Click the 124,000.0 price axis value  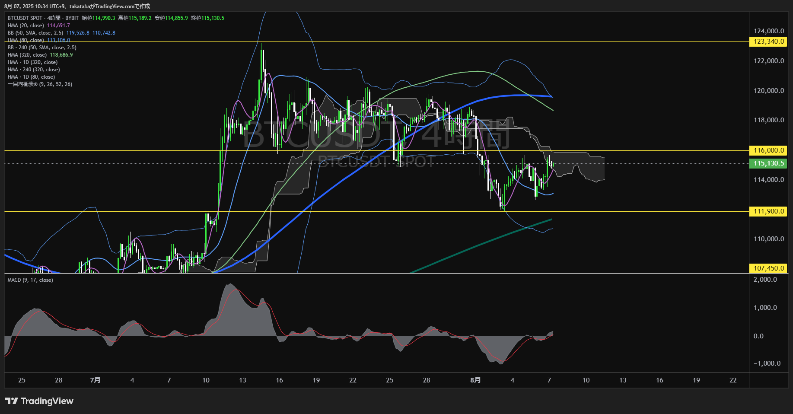(x=769, y=31)
